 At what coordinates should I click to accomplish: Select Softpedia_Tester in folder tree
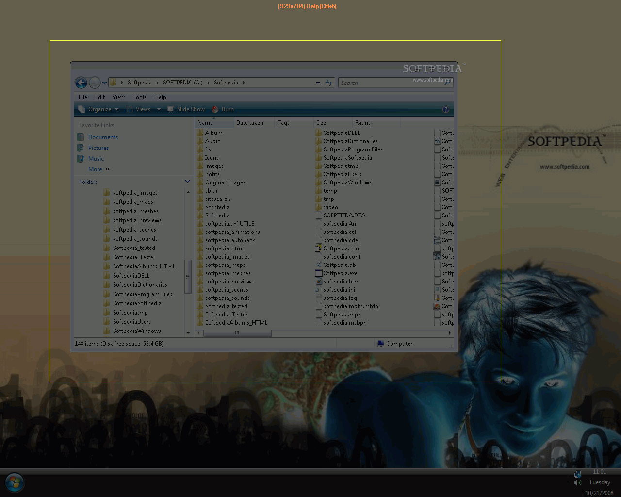coord(134,257)
